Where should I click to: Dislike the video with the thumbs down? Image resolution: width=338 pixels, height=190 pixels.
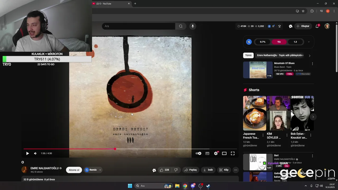[x=176, y=170]
